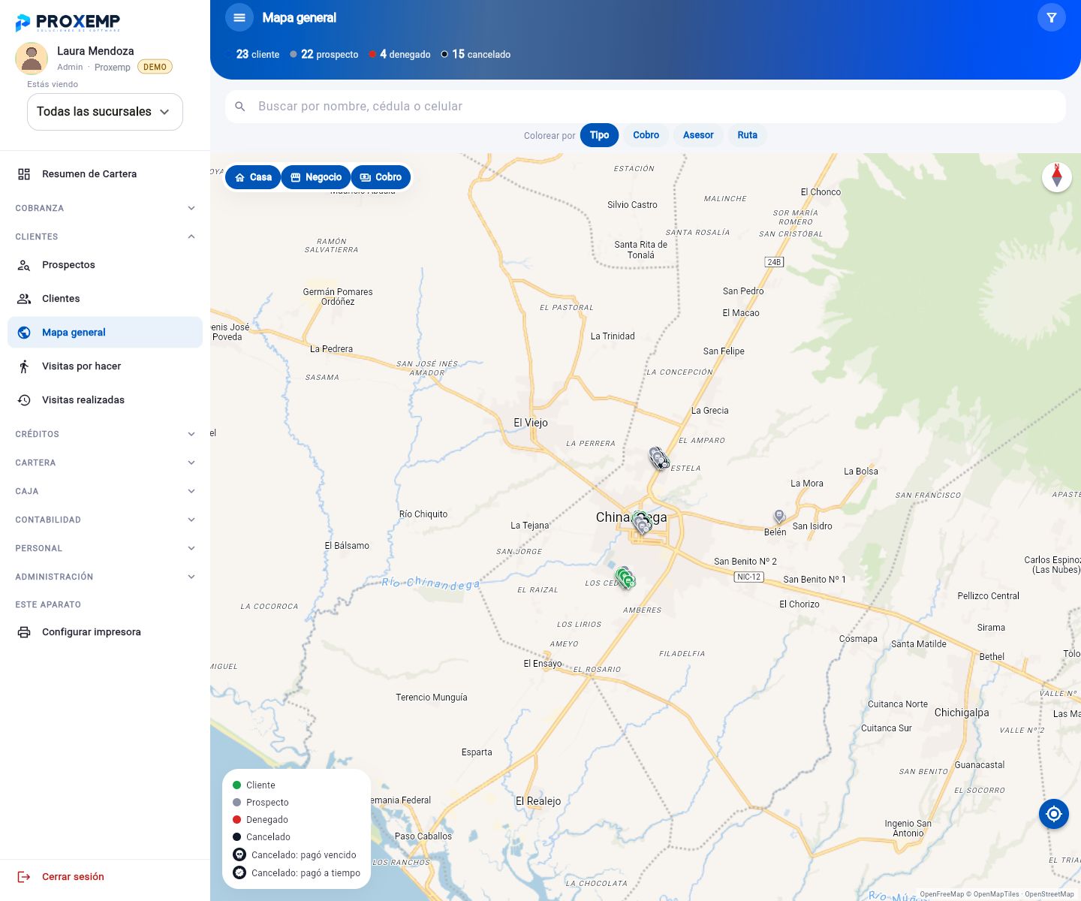Click gray Prospecto legend swatch
Viewport: 1081px width, 901px height.
tap(237, 803)
